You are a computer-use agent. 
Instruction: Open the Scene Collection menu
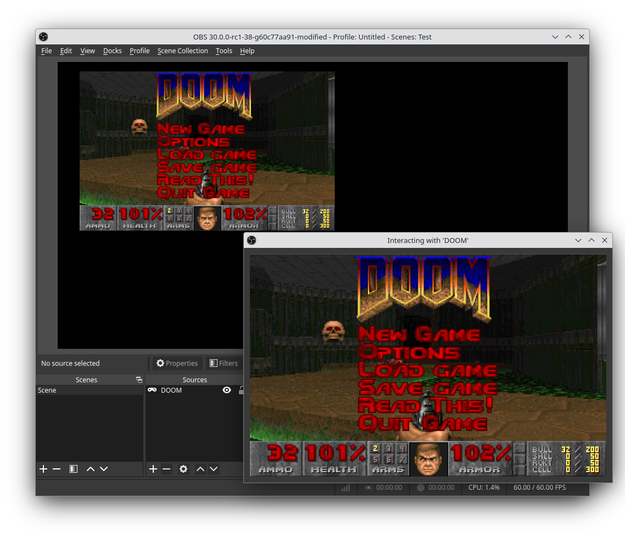coord(182,51)
